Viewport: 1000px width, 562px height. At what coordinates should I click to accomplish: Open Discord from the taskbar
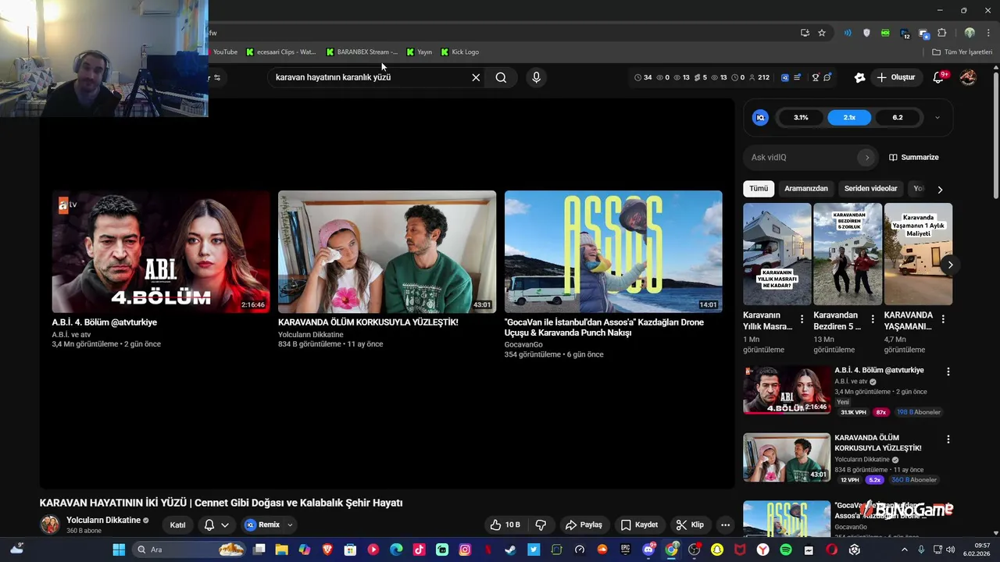pyautogui.click(x=648, y=550)
